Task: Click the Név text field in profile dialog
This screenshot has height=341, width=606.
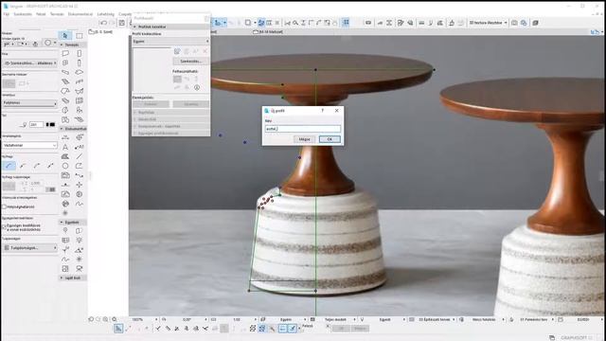Action: 303,129
